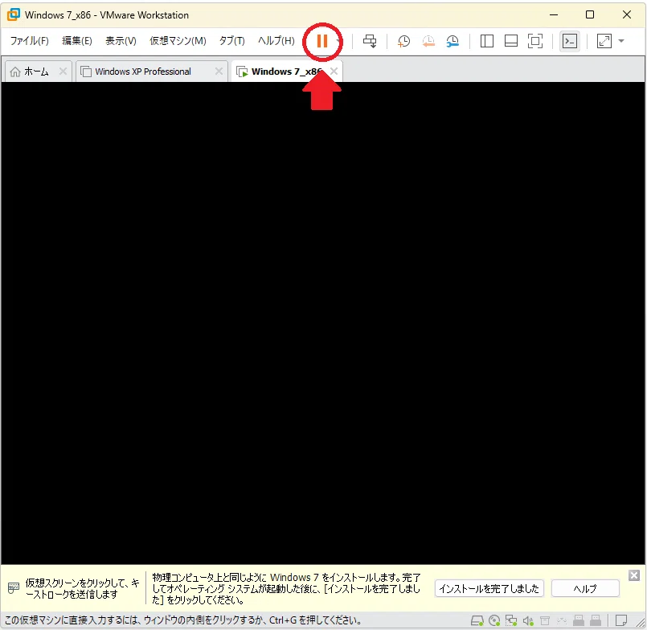Screen dimensions: 647x630
Task: Open the snapshot manager with wrench icon
Action: [452, 41]
